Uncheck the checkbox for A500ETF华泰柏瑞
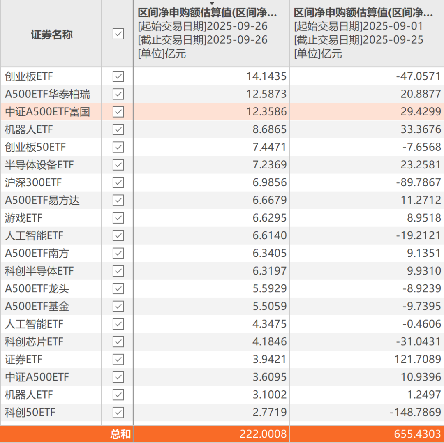 (118, 94)
